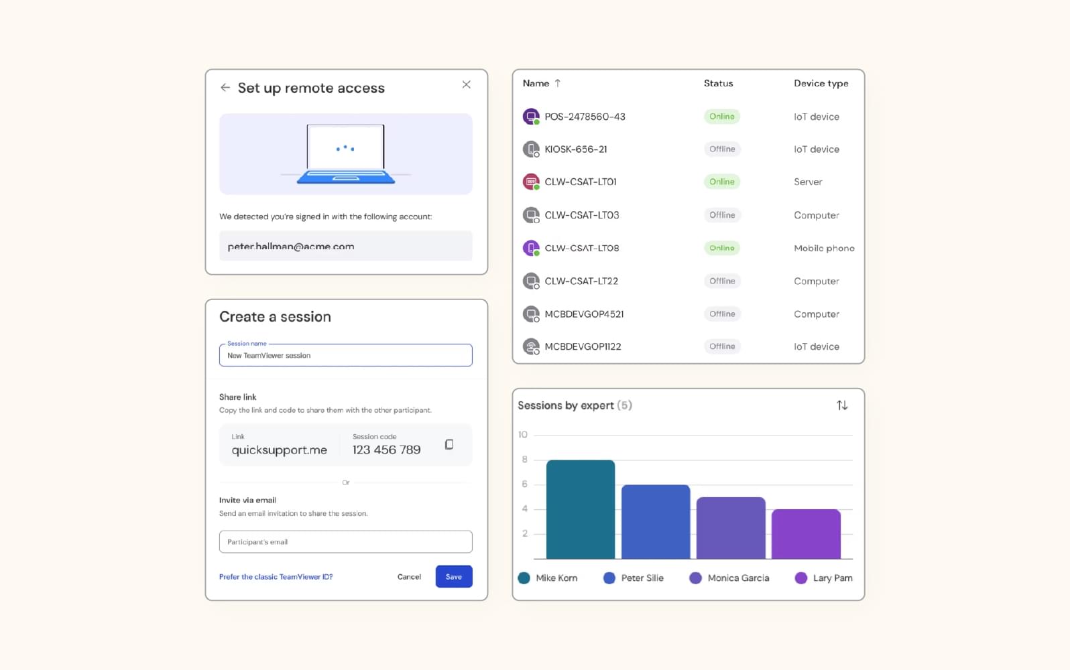Click the MCBDEVGOP1122 IoT device icon
The image size is (1070, 670).
point(531,346)
